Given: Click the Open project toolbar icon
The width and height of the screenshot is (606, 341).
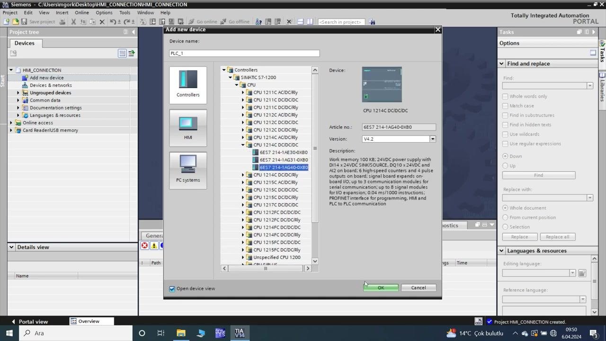Looking at the screenshot, I should point(15,22).
